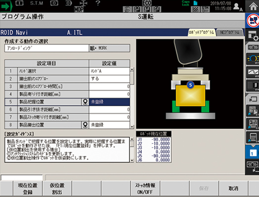
Task: Click the cyan document icon in top bar
Action: (x=195, y=3)
